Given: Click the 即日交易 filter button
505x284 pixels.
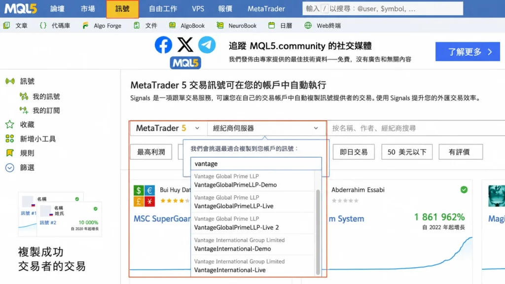Looking at the screenshot, I should [x=354, y=152].
